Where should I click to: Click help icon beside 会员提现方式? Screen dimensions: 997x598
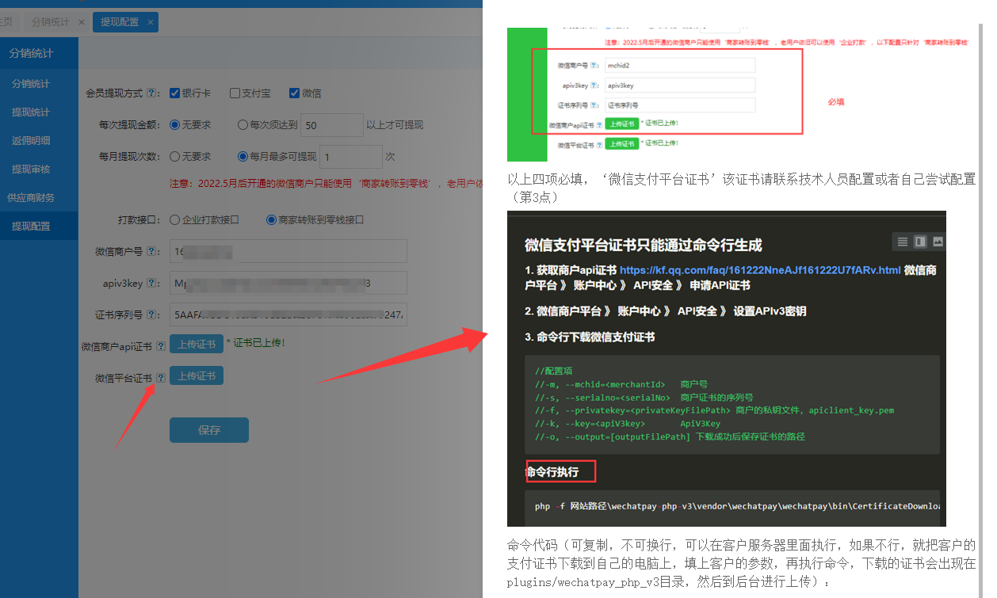tap(152, 93)
